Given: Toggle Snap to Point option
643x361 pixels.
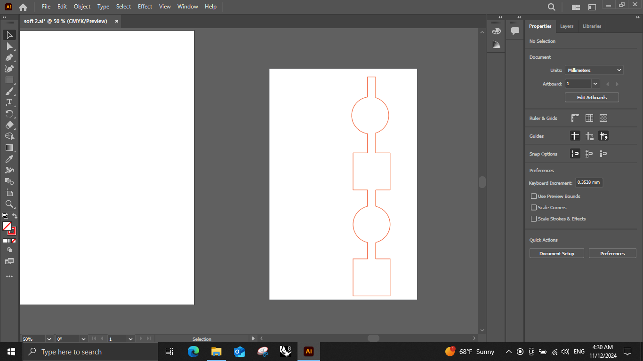Looking at the screenshot, I should coord(575,154).
